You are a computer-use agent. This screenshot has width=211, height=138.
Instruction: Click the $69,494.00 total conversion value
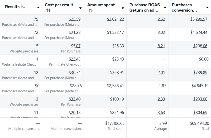(199, 123)
